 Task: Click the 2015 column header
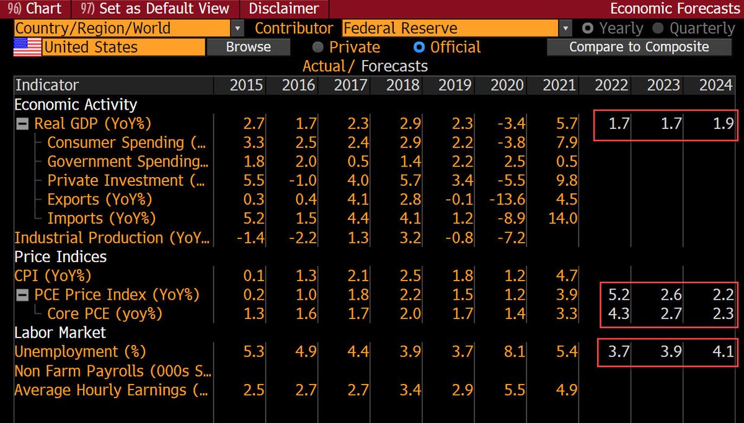pos(246,85)
